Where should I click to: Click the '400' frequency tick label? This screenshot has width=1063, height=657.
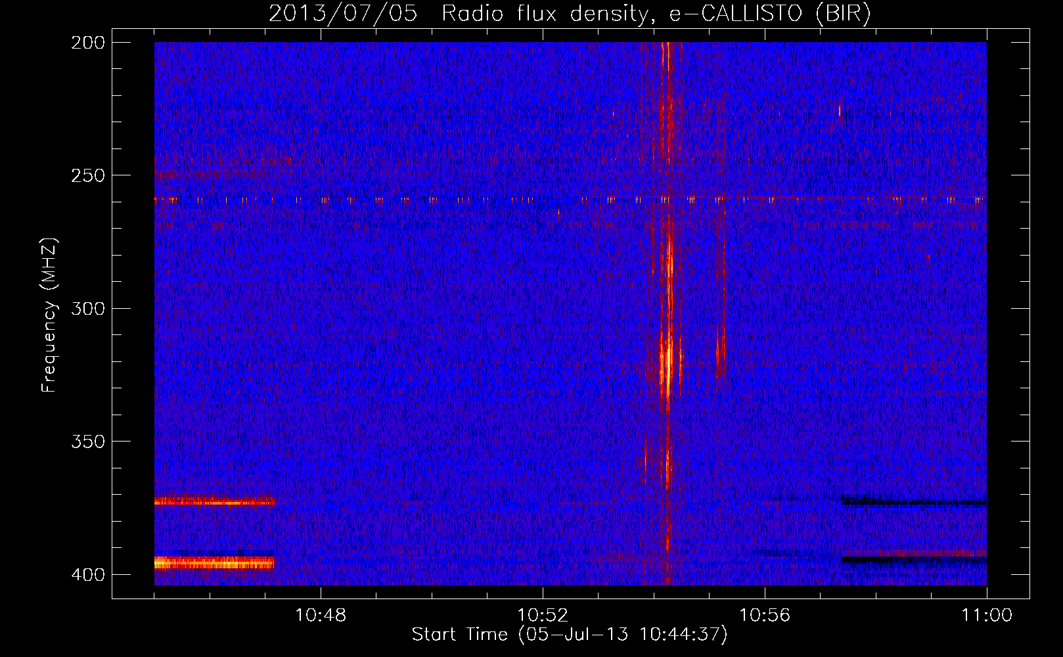pyautogui.click(x=88, y=575)
